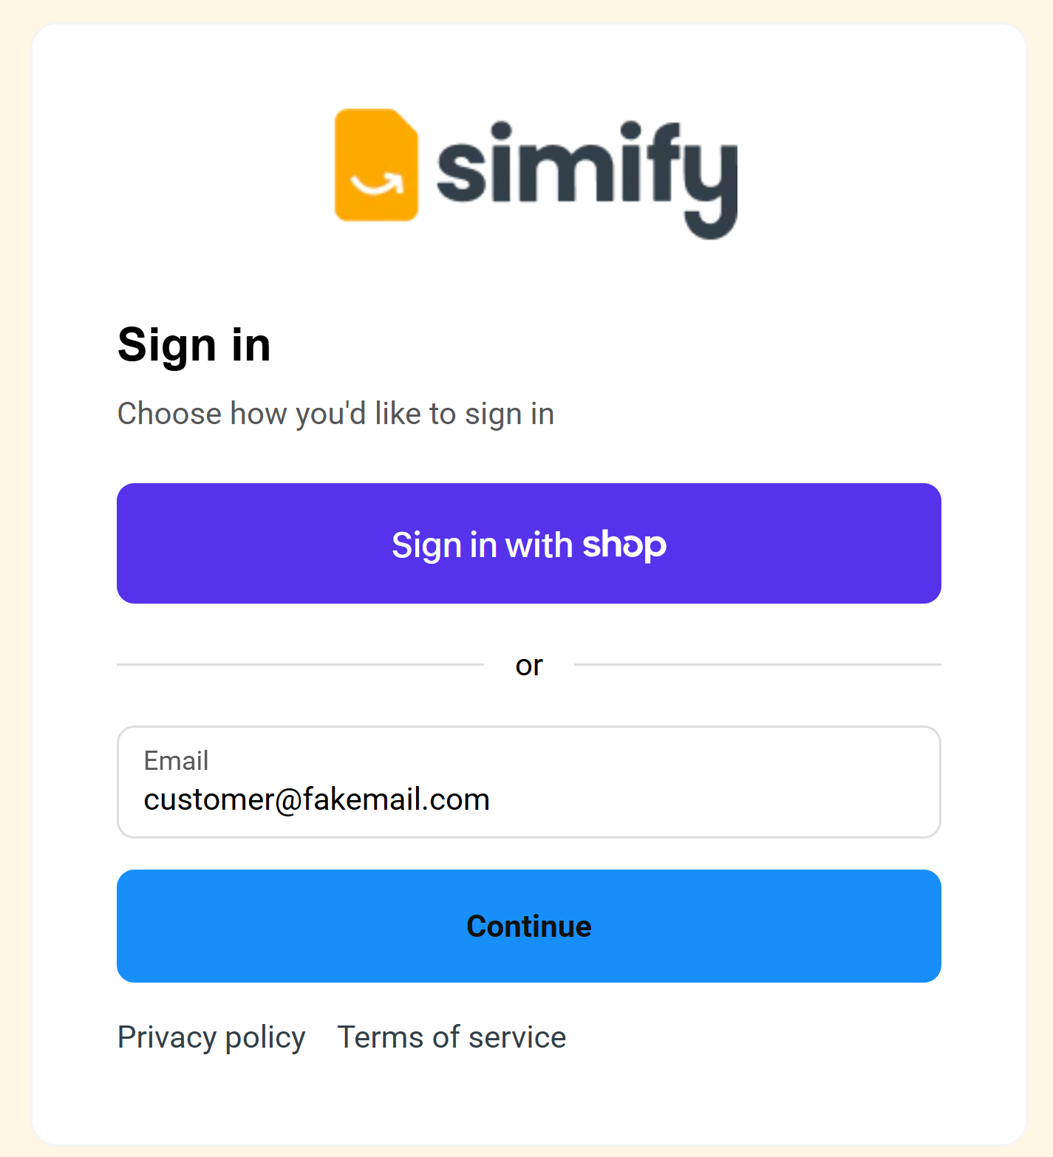Click the orange SIM card logo icon
This screenshot has height=1157, width=1053.
click(x=376, y=165)
